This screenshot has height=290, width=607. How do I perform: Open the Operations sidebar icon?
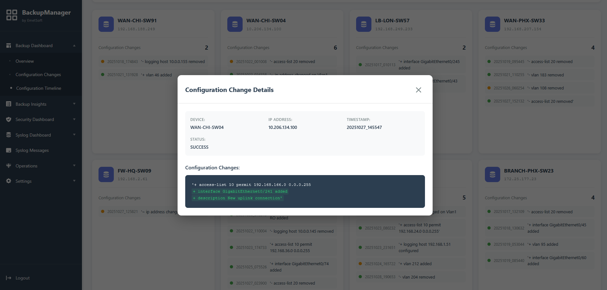(9, 166)
